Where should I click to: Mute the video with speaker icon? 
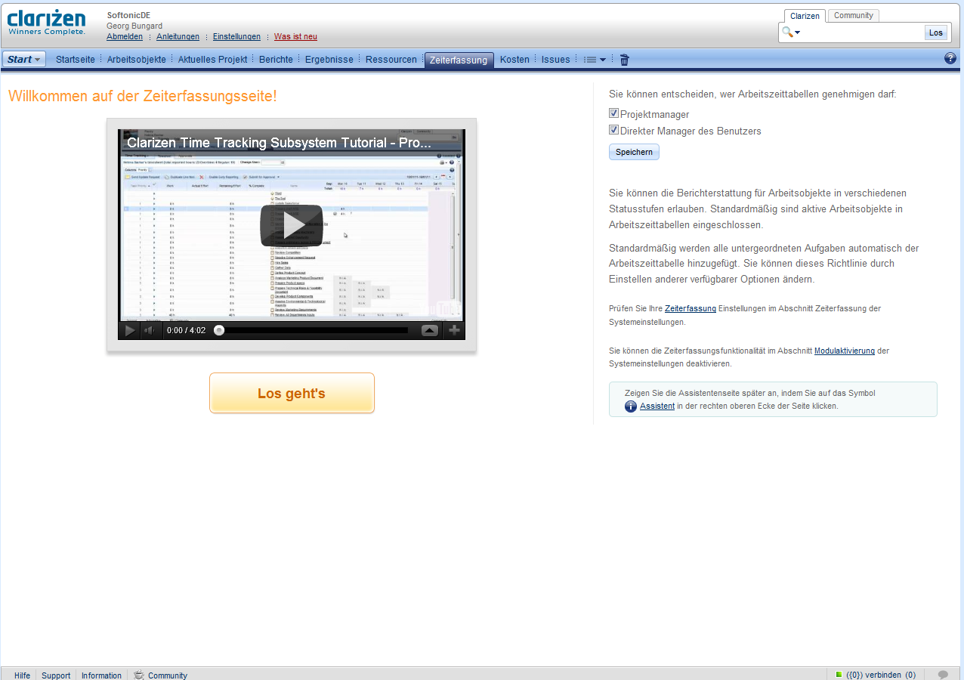coord(150,330)
